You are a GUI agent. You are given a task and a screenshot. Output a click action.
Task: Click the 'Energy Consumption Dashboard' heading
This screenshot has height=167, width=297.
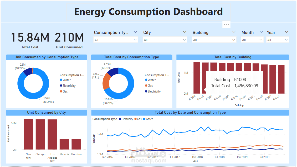[148, 11]
